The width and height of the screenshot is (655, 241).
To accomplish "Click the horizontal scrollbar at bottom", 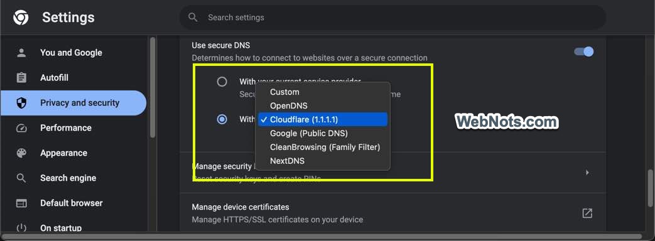I will click(322, 237).
